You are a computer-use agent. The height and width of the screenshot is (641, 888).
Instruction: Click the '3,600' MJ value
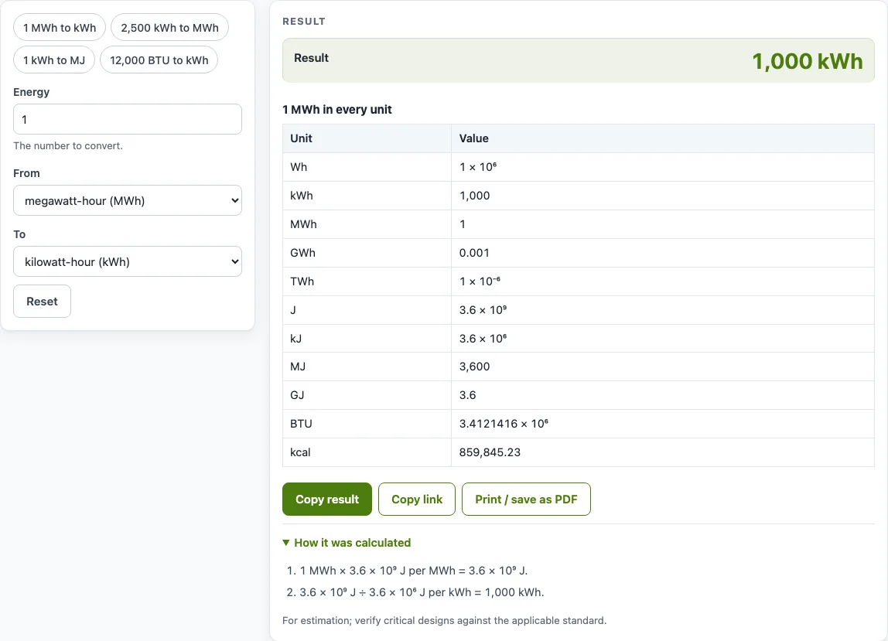point(475,367)
